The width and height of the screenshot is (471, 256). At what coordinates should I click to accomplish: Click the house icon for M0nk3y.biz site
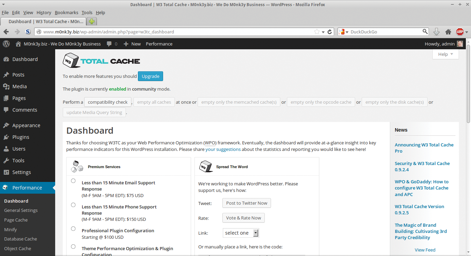(x=18, y=44)
